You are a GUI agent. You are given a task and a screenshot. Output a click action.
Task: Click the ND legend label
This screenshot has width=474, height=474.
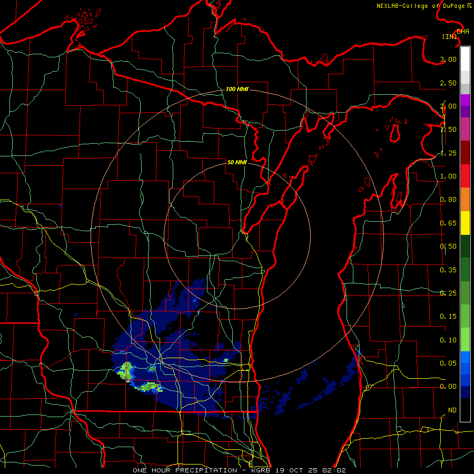452,410
